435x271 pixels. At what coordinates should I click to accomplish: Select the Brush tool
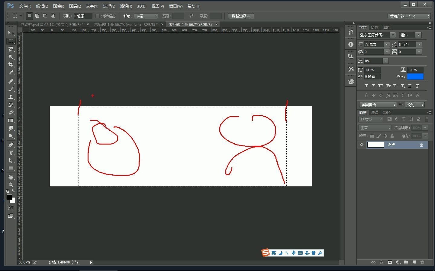(x=11, y=89)
